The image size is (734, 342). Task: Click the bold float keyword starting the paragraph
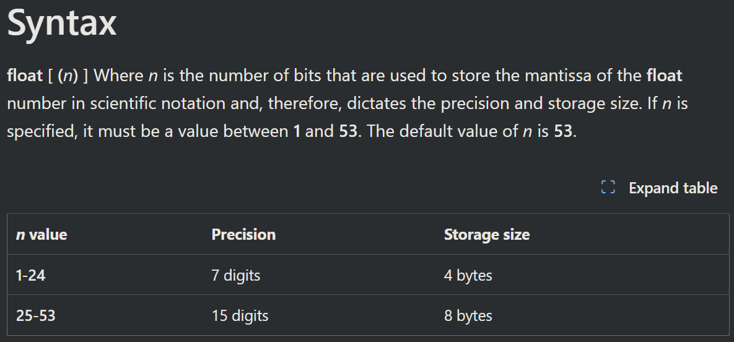tap(24, 76)
